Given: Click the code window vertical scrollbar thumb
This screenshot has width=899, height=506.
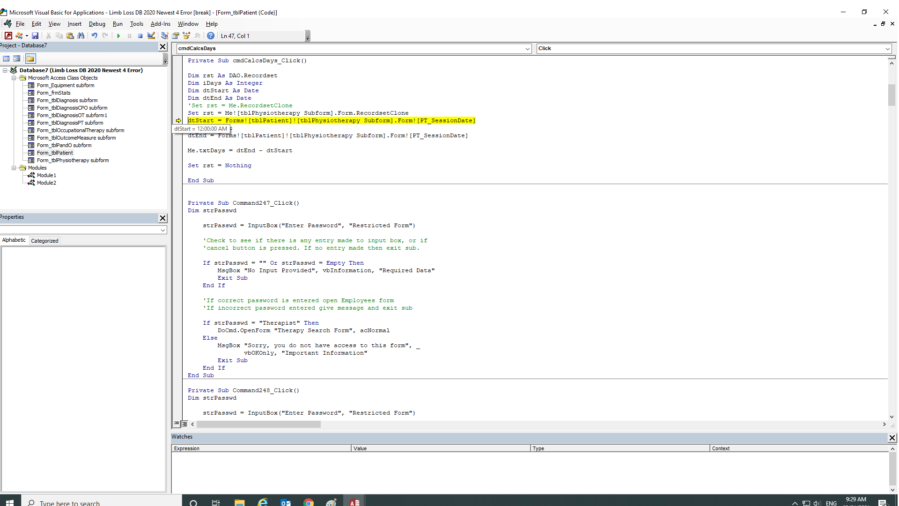Looking at the screenshot, I should coord(892,95).
